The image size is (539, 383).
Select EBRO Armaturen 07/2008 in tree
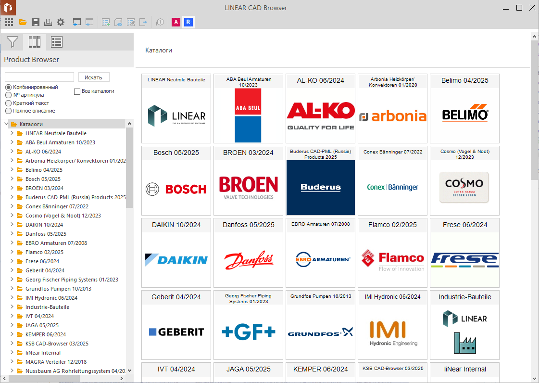tap(56, 243)
